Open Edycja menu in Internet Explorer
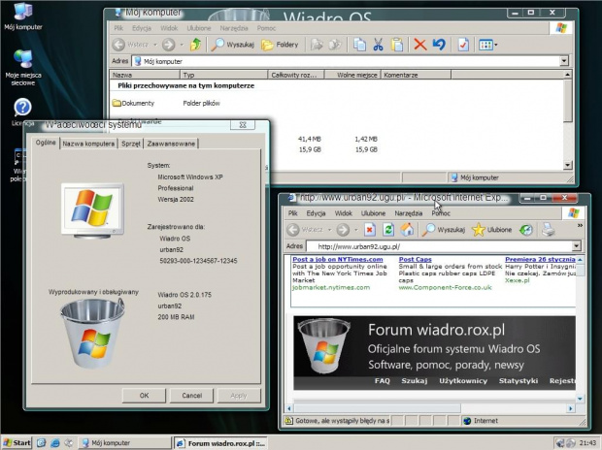The height and width of the screenshot is (450, 602). (316, 213)
